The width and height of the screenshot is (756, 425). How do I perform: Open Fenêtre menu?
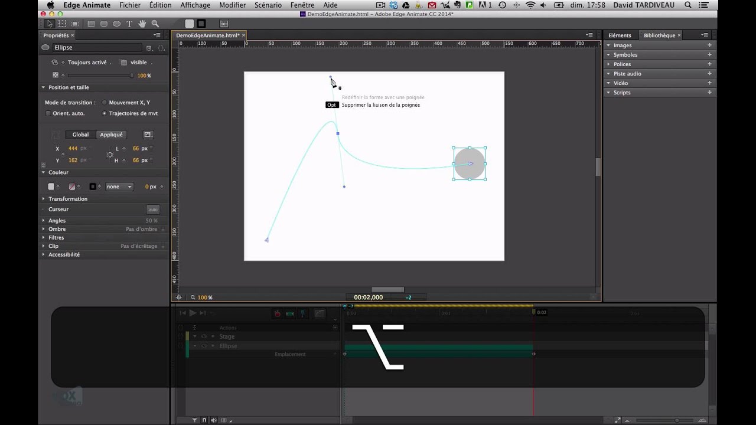pyautogui.click(x=302, y=5)
